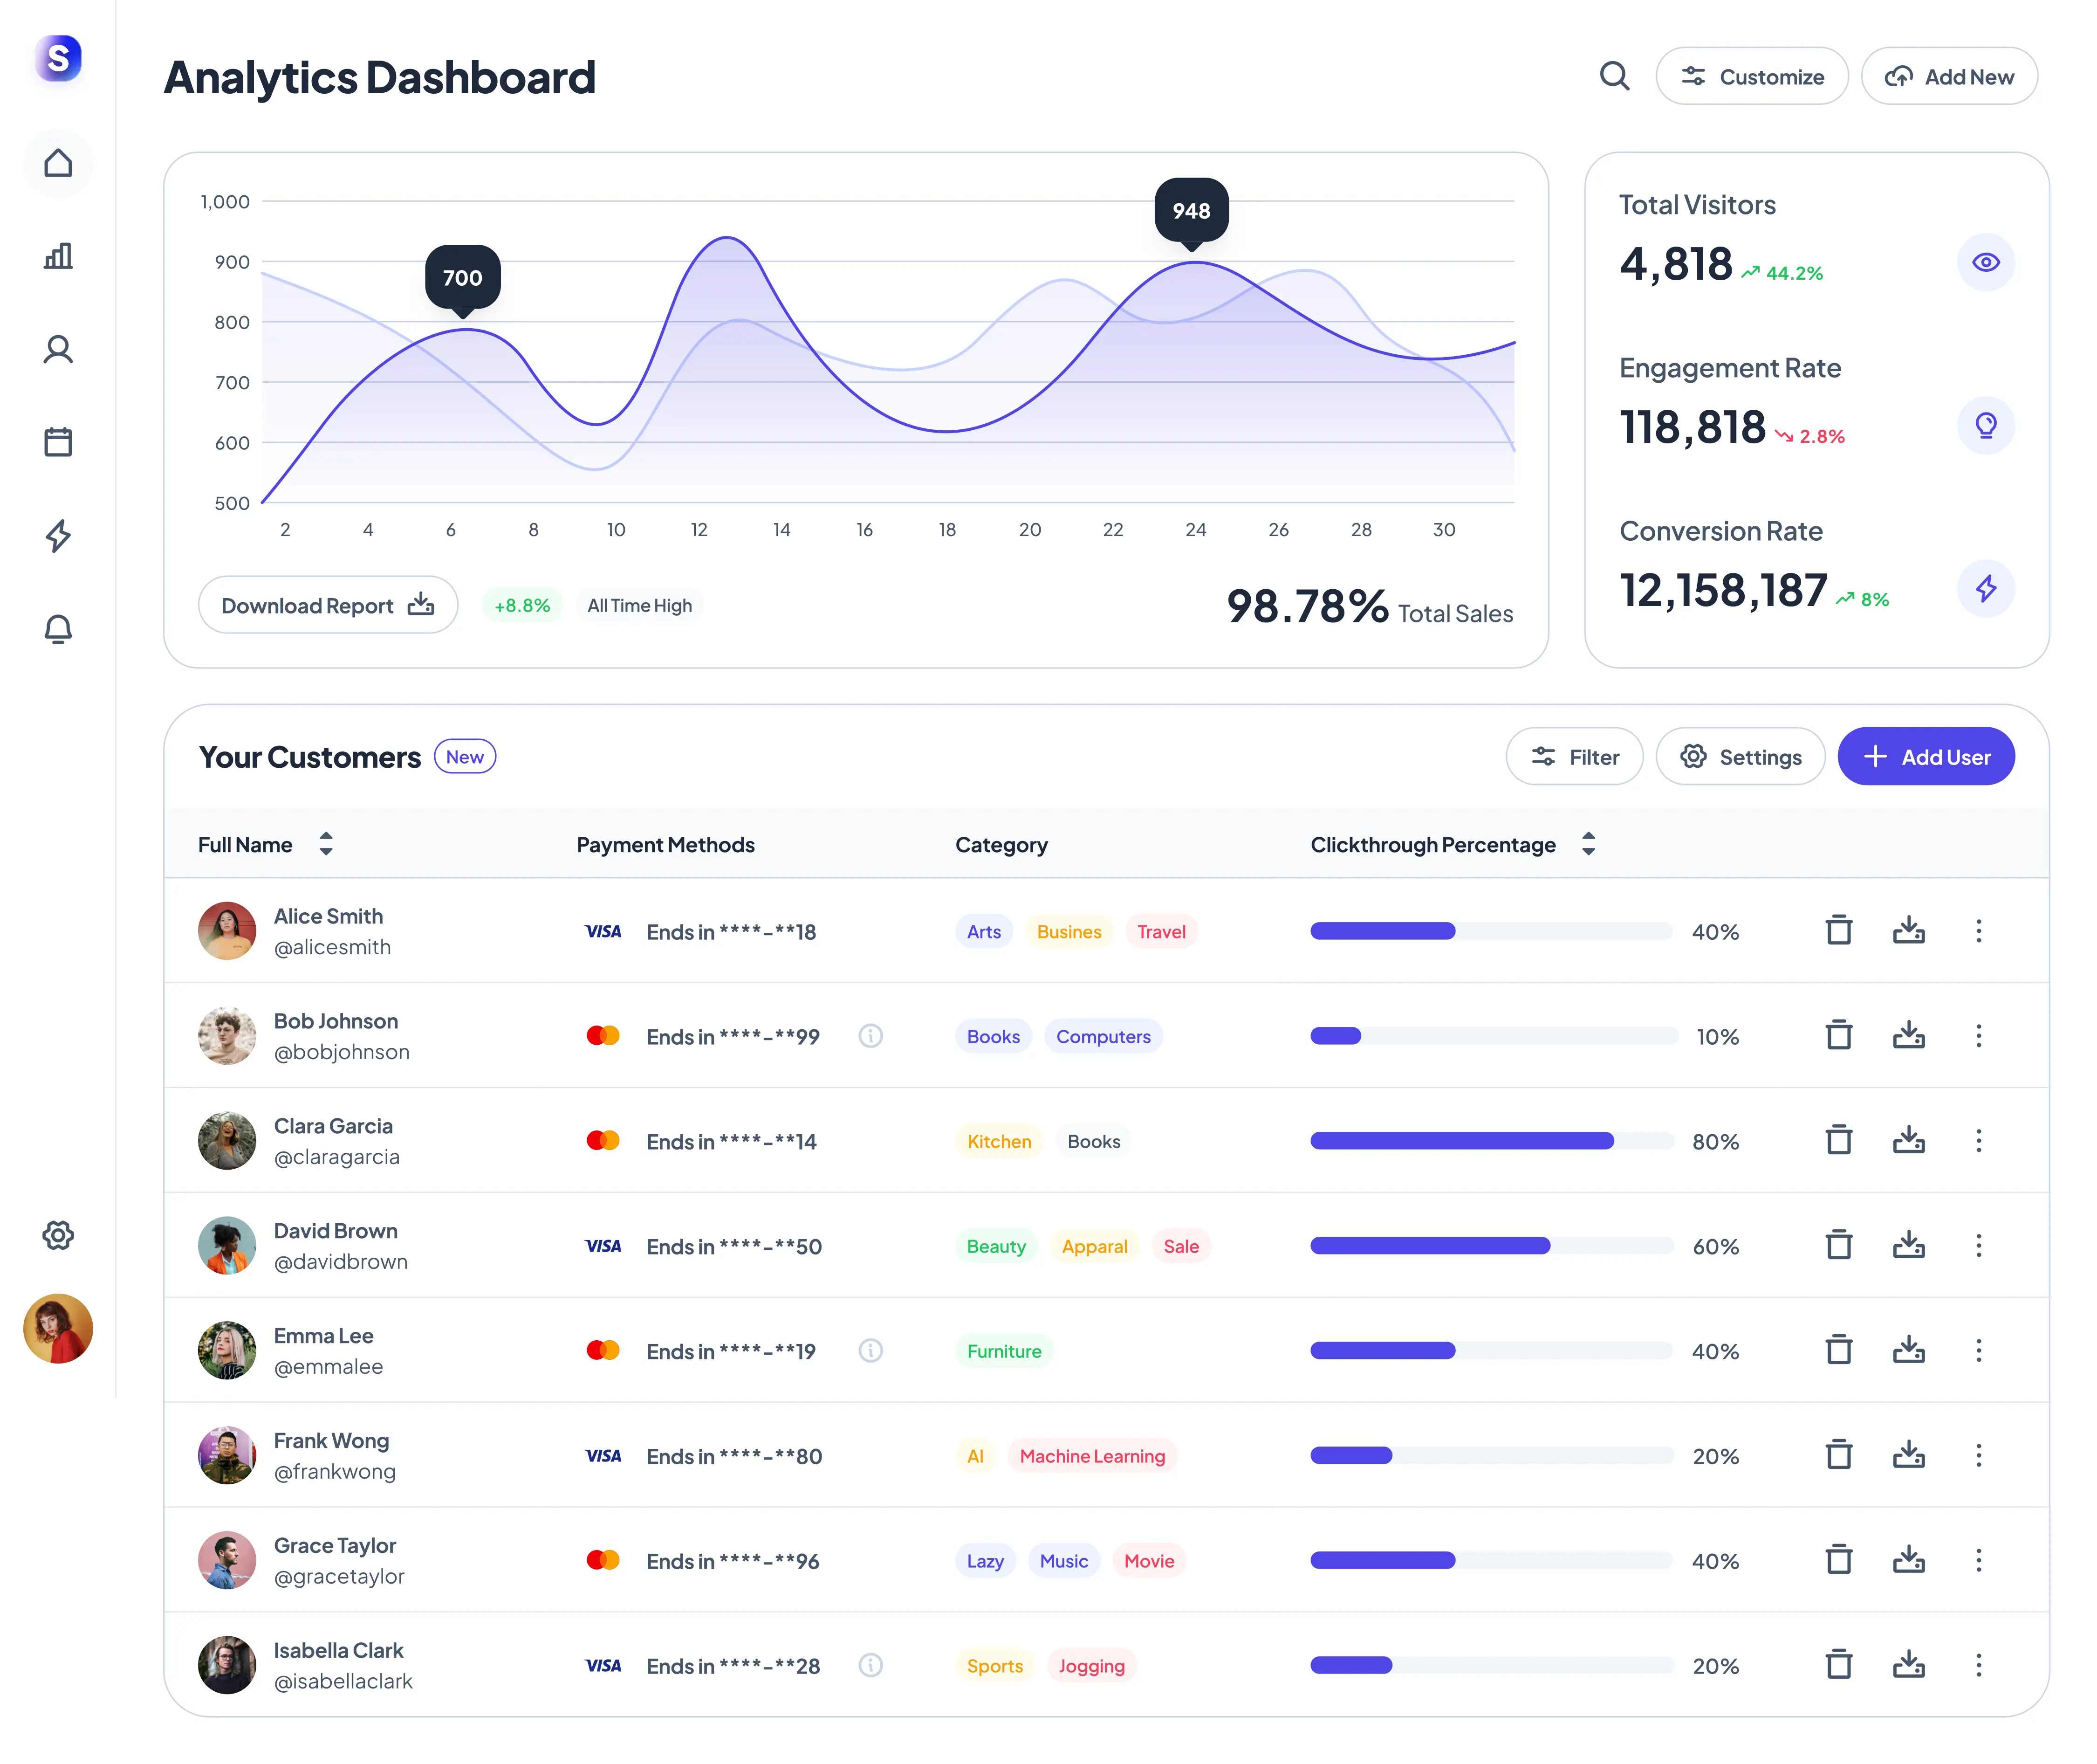The width and height of the screenshot is (2097, 1764).
Task: Click the info icon beside Isabella Clark's card
Action: click(870, 1666)
